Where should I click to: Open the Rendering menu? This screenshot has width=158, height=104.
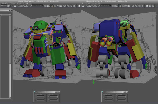coord(12,3)
